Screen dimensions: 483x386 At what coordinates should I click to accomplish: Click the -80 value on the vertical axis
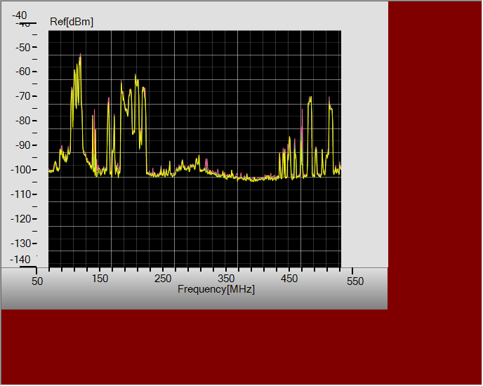coord(23,121)
